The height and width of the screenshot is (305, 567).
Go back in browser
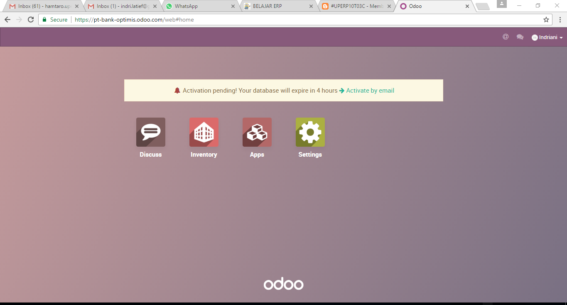[7, 20]
